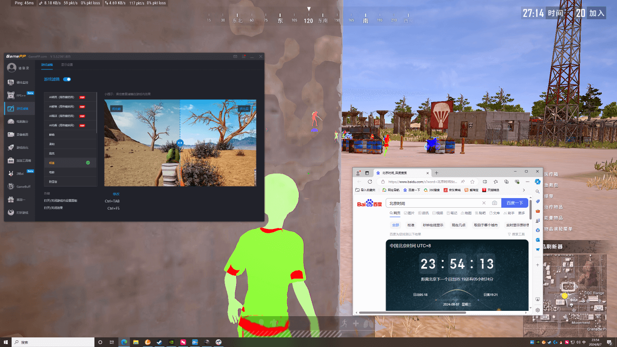
Task: Open GameBuff in GamePP sidebar
Action: tap(19, 187)
